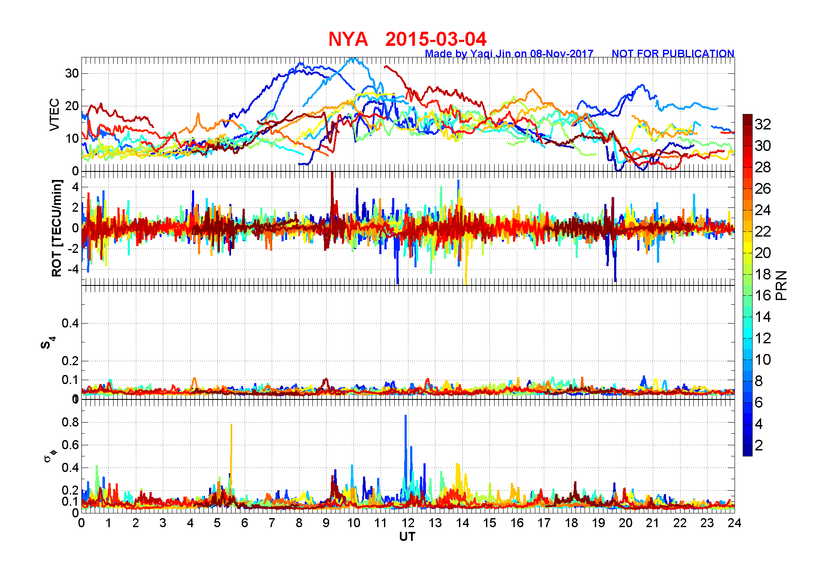Click the colorbar tick label 2

coord(759,445)
